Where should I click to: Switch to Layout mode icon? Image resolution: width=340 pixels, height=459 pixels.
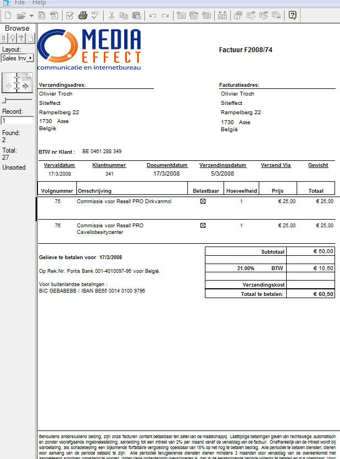tap(21, 38)
